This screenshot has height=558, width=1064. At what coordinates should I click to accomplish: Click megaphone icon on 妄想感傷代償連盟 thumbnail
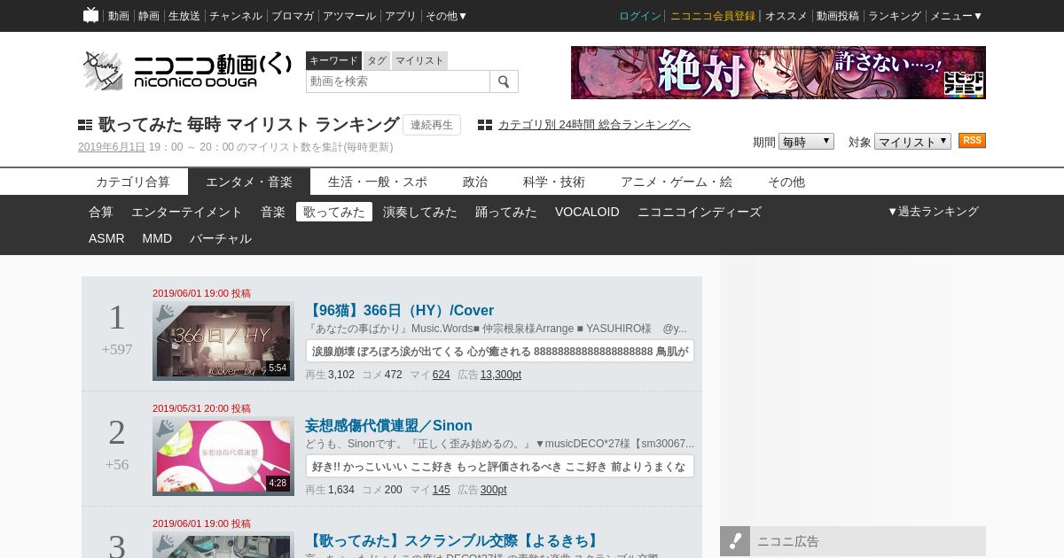click(165, 429)
